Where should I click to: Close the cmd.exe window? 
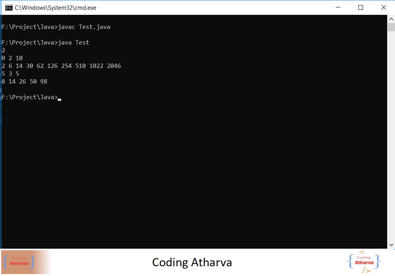tap(383, 7)
